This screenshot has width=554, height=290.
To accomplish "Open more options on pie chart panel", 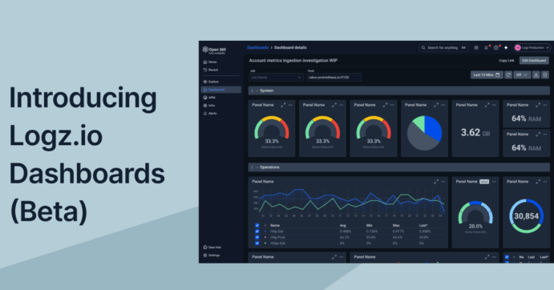I will pyautogui.click(x=443, y=105).
